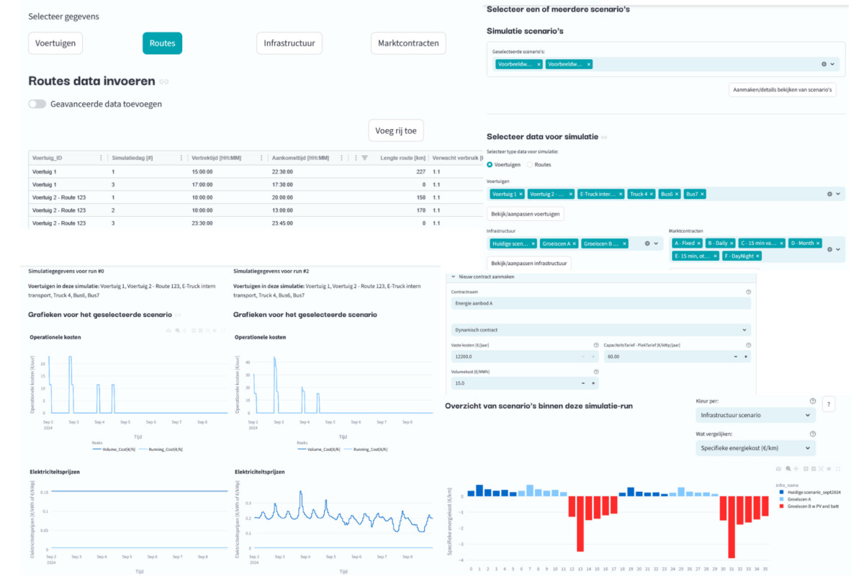864x577 pixels.
Task: Click anchor link icon beside Routes data invoeren
Action: (x=164, y=81)
